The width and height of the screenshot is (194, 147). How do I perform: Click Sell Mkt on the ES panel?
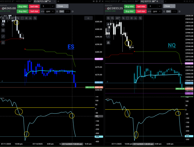[34, 7]
